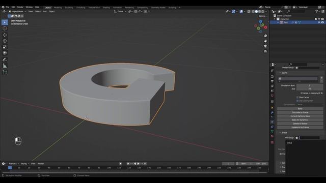Screen dimensions: 326x183
Task: Open the Output properties tab
Action: 272,81
